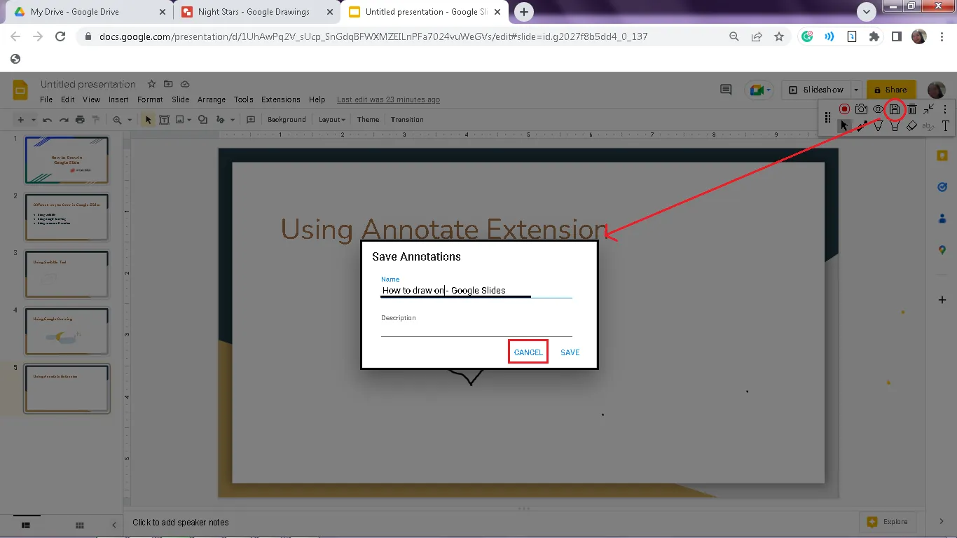The width and height of the screenshot is (957, 538).
Task: Click the Zoom magnifier tool
Action: [x=117, y=120]
